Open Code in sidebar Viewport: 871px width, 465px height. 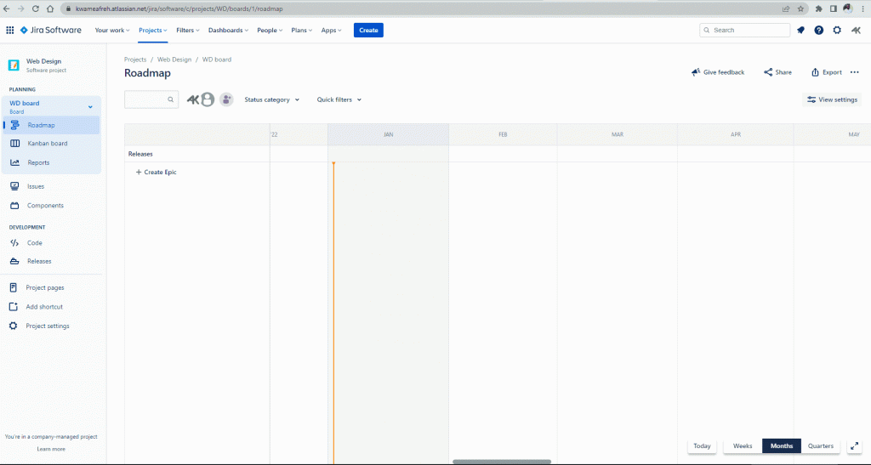51,243
